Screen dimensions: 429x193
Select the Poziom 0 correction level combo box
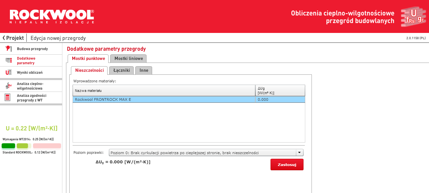202,153
